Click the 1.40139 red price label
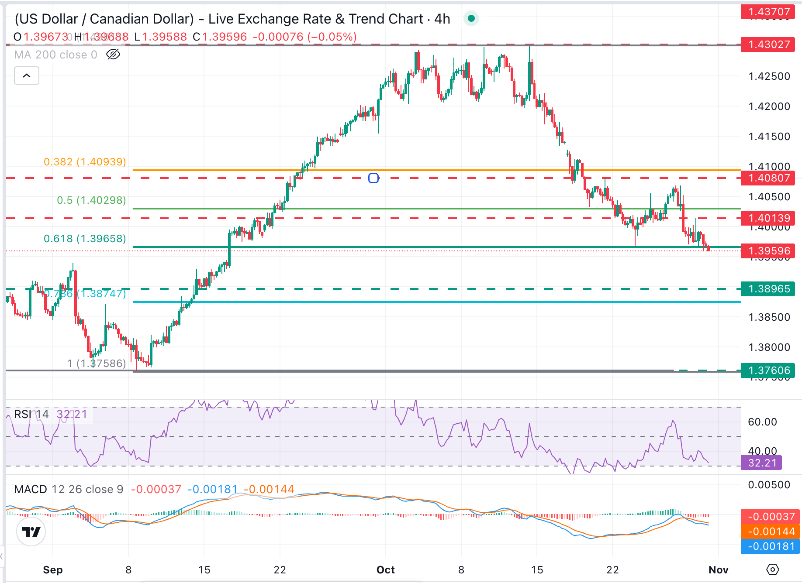Screen dimensions: 802x583 (x=768, y=218)
